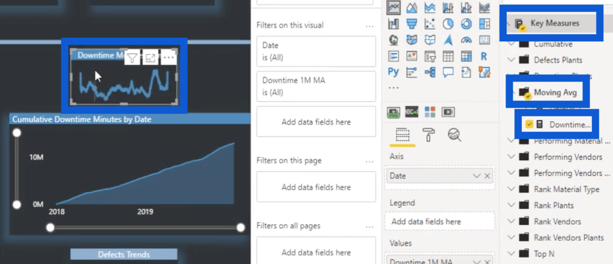Viewport: 613px width, 264px height.
Task: Select the Q&A speech bubble visual
Action: 448,72
